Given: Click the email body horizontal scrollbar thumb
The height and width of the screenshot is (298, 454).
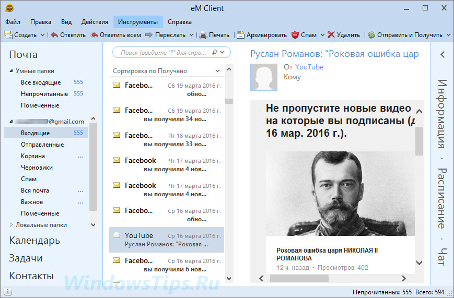Looking at the screenshot, I should point(299,278).
